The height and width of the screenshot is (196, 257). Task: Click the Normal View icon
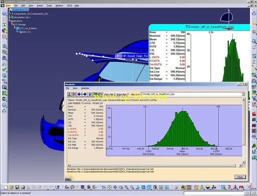pyautogui.click(x=138, y=187)
